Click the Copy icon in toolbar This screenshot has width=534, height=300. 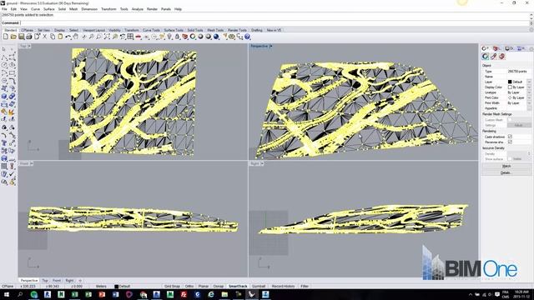tap(53, 37)
